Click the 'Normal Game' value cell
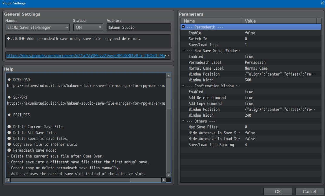 [x=256, y=68]
